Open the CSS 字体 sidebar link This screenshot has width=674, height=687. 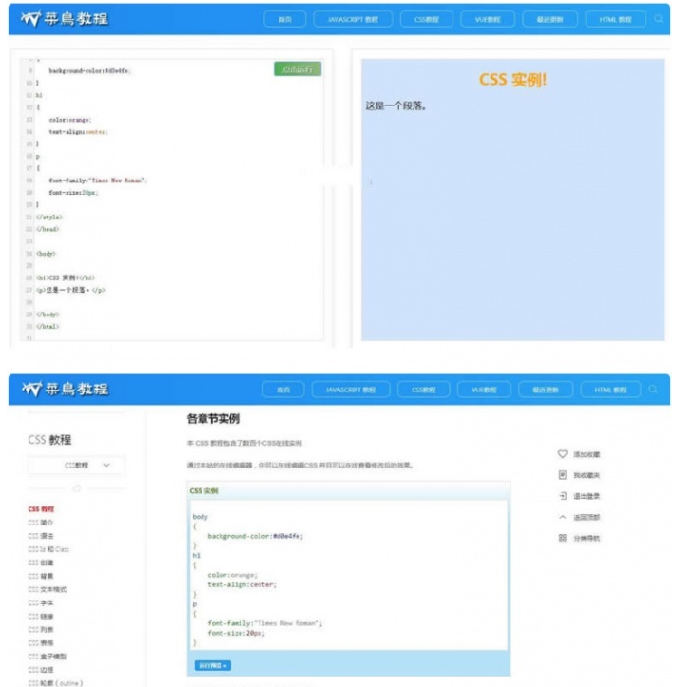41,602
